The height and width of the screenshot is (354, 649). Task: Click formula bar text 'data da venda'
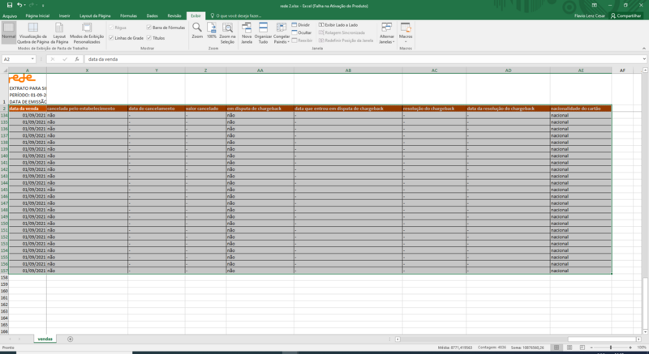[103, 59]
